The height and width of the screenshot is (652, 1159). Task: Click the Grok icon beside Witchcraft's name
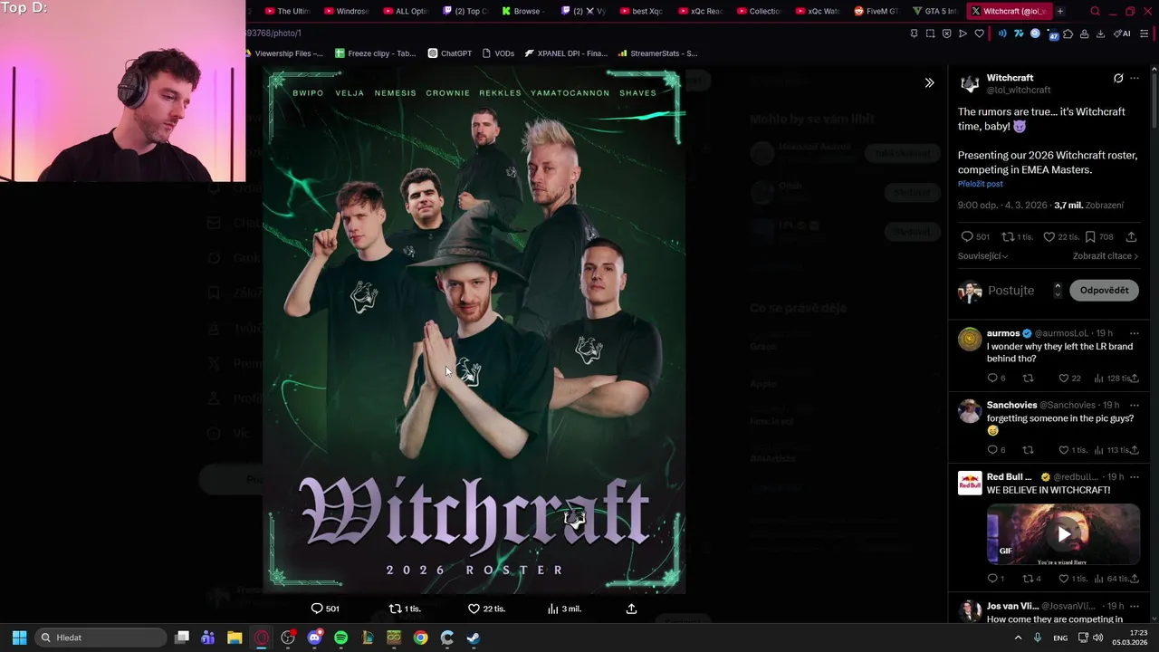point(1118,79)
